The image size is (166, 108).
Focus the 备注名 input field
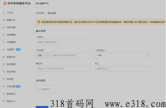tap(64, 69)
